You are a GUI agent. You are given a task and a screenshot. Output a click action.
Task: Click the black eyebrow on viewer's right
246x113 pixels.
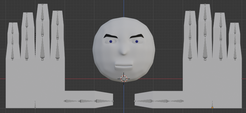click(137, 36)
